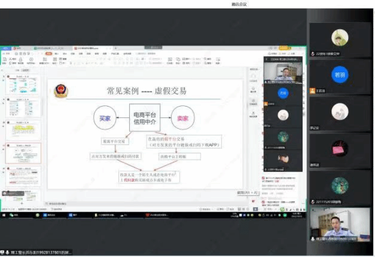The image size is (375, 257).
Task: Click the 罗记安 participant avatar
Action: 339,111
